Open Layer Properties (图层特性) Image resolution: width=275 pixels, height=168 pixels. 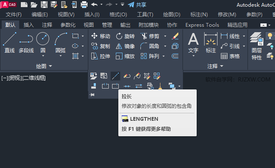pyautogui.click(x=257, y=46)
